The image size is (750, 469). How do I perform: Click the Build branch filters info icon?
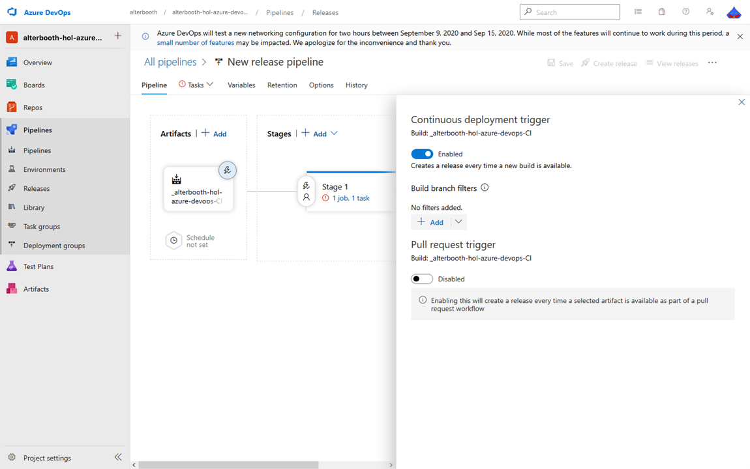[x=485, y=188]
